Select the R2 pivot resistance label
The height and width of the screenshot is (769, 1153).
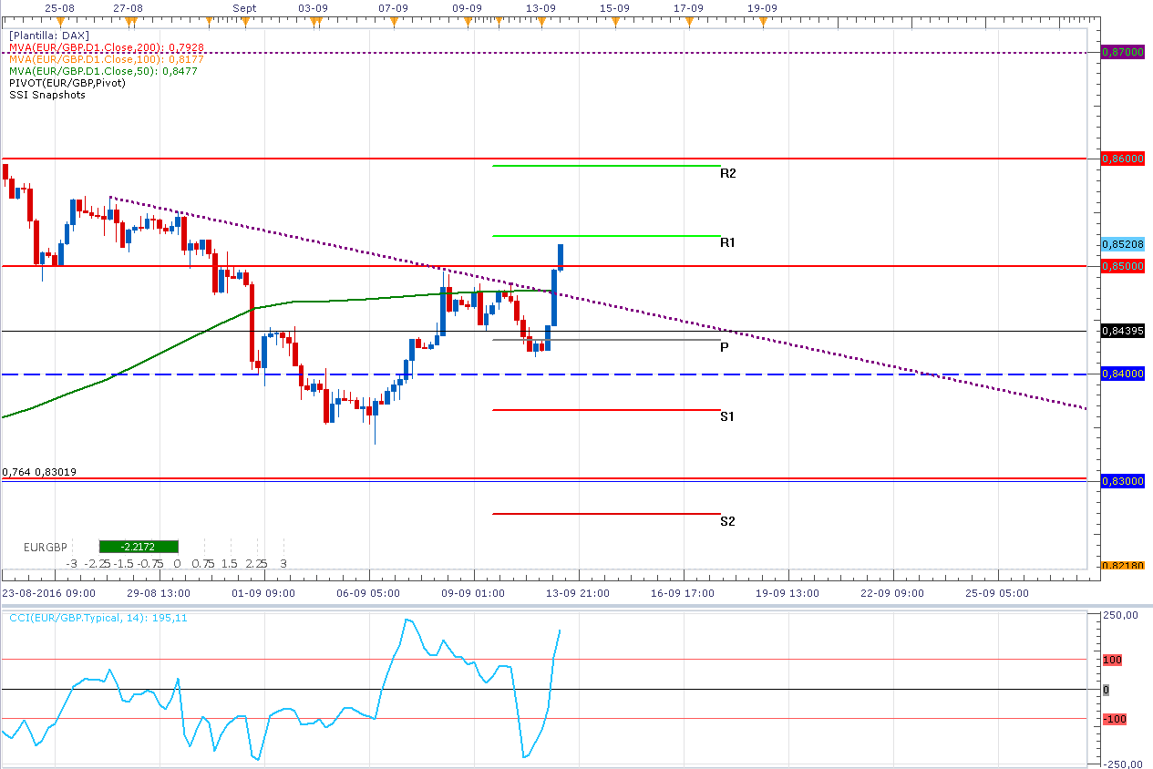[x=727, y=173]
